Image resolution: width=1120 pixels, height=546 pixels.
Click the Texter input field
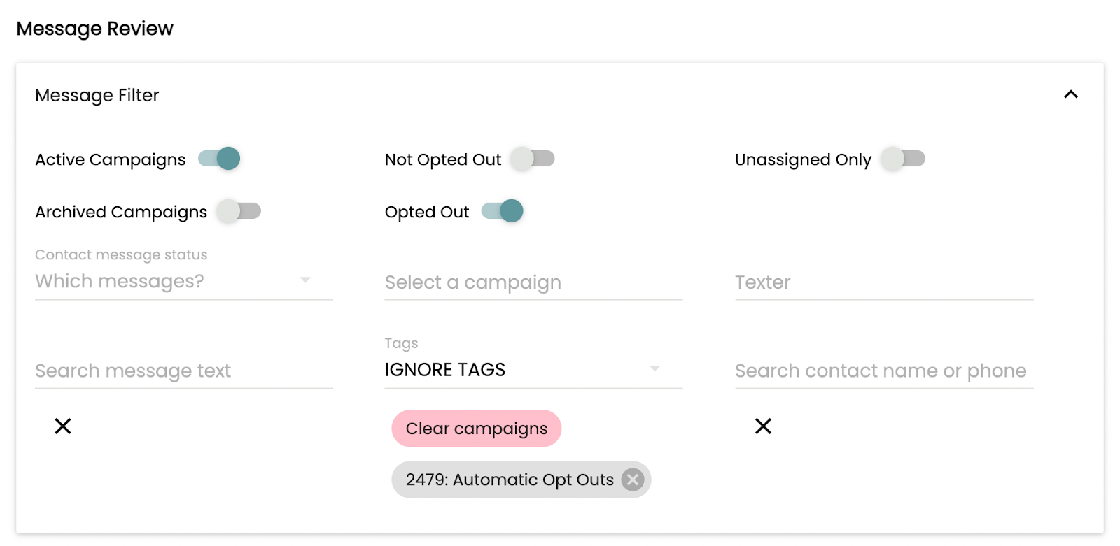tap(883, 282)
